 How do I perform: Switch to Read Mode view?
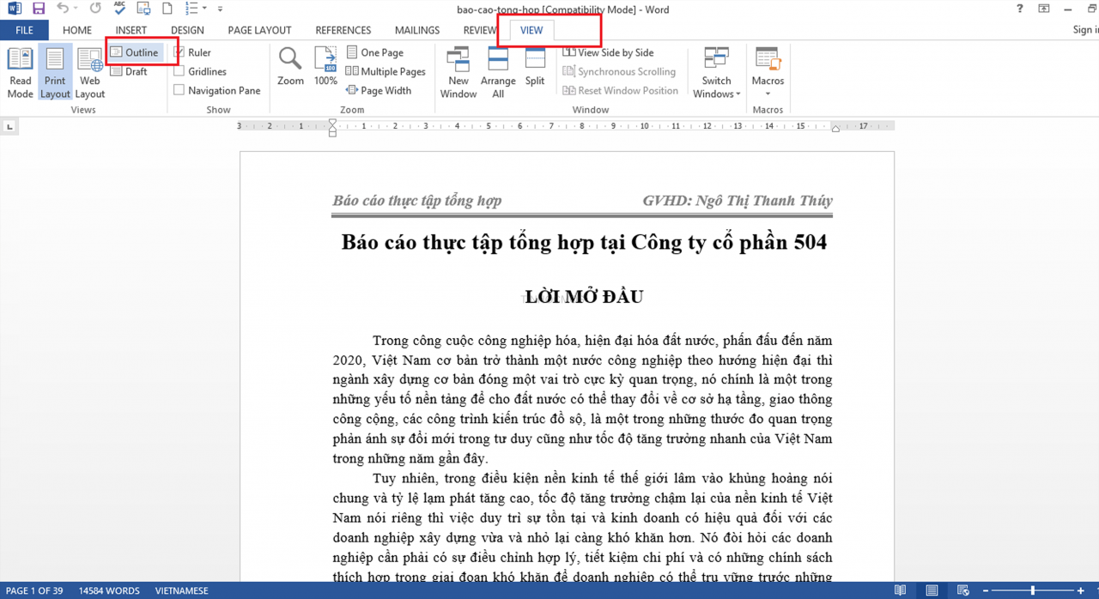pos(20,73)
